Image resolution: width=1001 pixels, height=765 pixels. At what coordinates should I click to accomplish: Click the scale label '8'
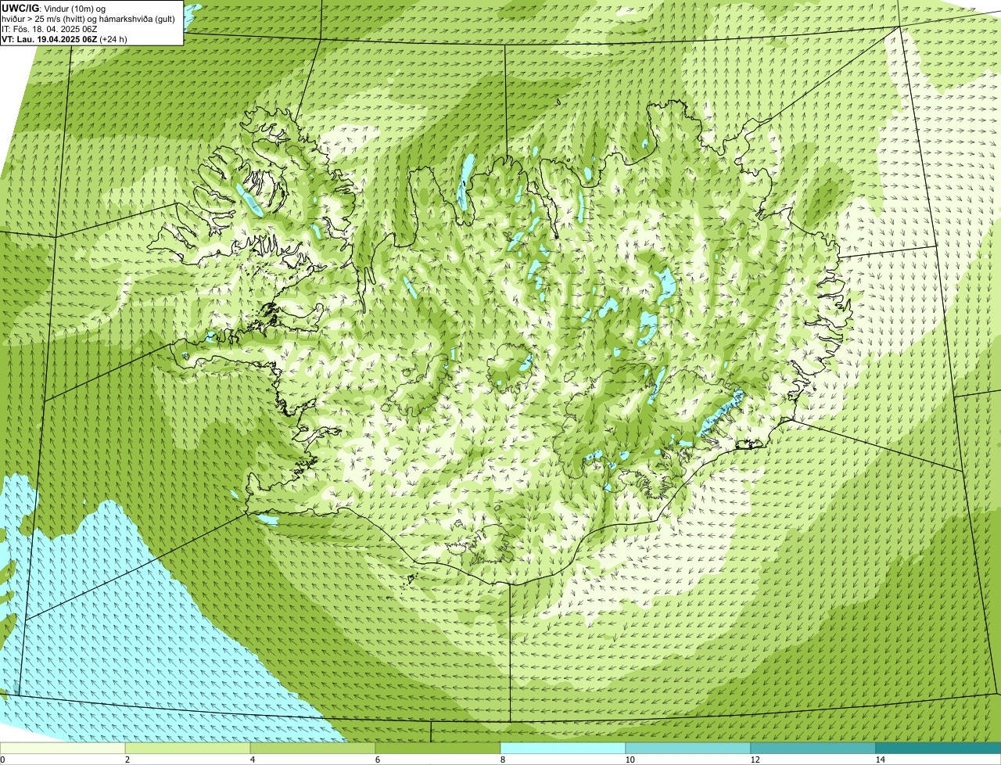pos(503,760)
